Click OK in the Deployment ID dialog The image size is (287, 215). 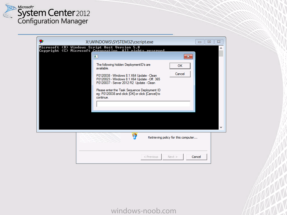[x=180, y=66]
